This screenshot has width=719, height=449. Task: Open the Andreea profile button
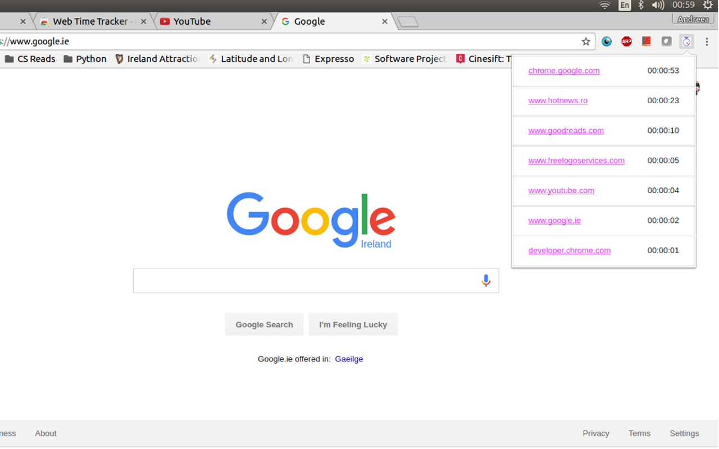pyautogui.click(x=693, y=19)
